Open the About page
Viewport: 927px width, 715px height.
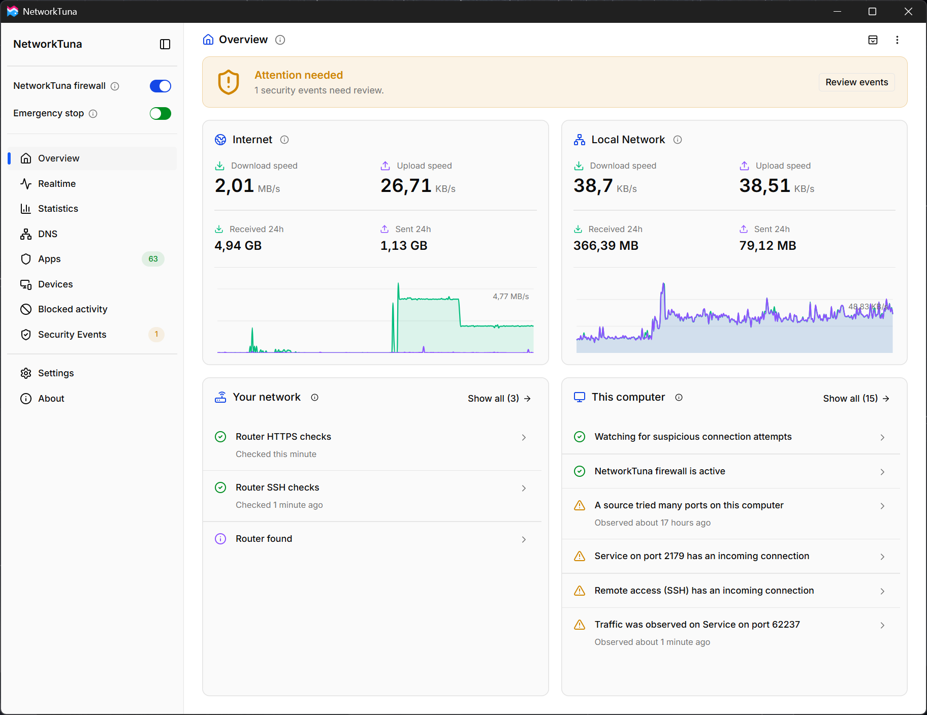point(92,399)
